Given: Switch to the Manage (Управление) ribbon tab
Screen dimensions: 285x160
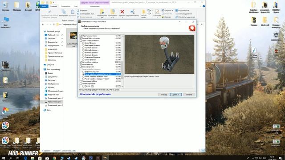Looking at the screenshot, I should [94, 6].
